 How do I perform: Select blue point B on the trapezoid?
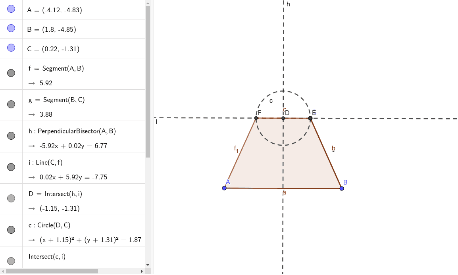(342, 188)
